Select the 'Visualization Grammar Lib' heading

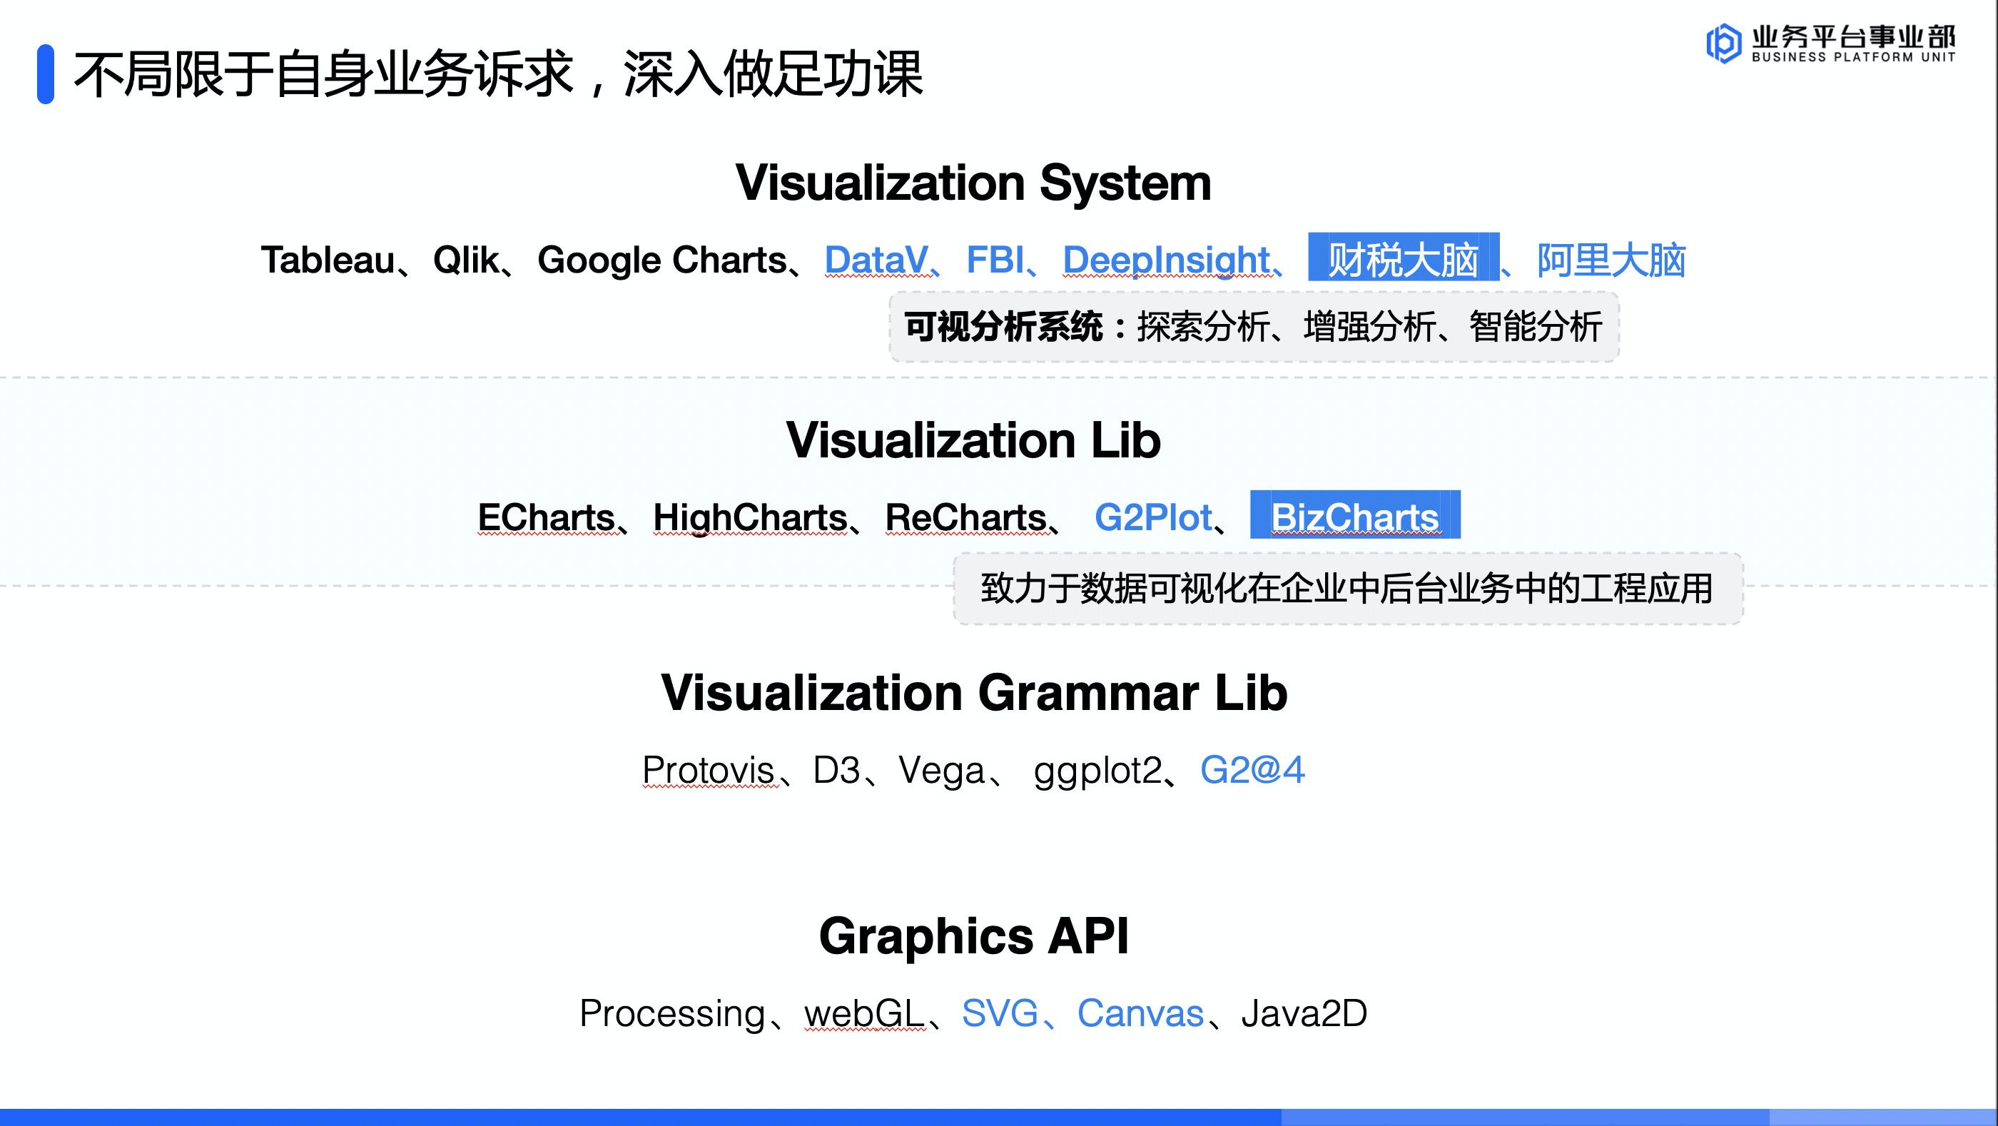coord(974,691)
